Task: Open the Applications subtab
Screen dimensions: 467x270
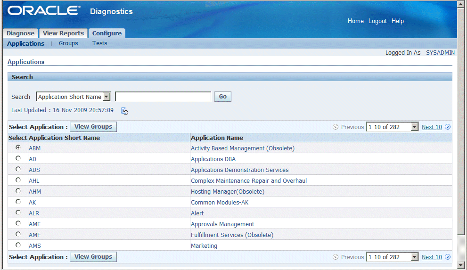Action: coord(25,43)
